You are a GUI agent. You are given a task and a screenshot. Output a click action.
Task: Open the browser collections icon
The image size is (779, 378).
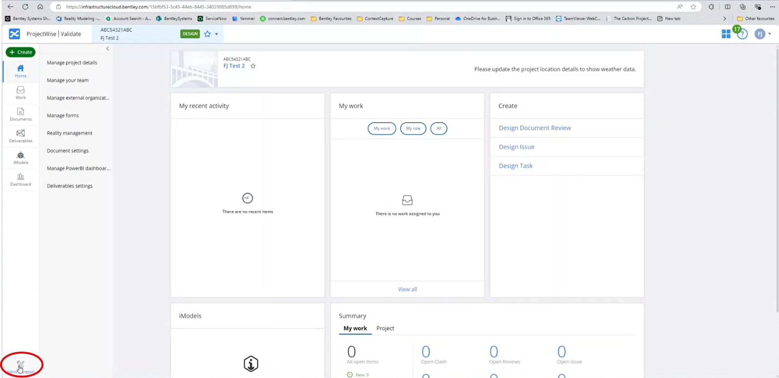(x=743, y=7)
